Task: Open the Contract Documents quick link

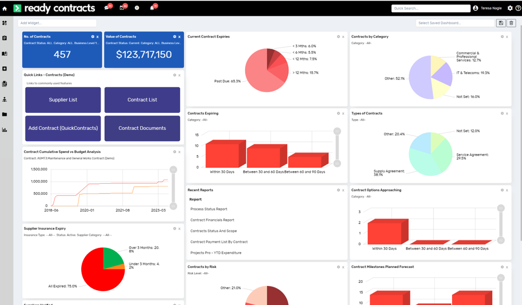Action: coord(142,128)
